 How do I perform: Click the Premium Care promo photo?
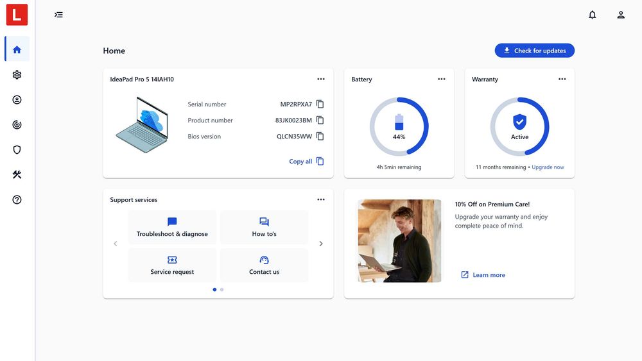pos(399,241)
